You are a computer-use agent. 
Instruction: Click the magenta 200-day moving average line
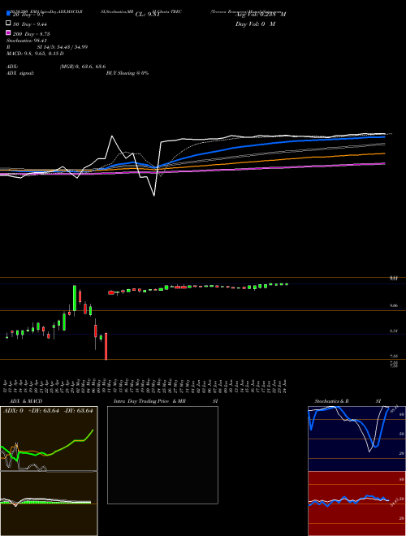tap(274, 167)
